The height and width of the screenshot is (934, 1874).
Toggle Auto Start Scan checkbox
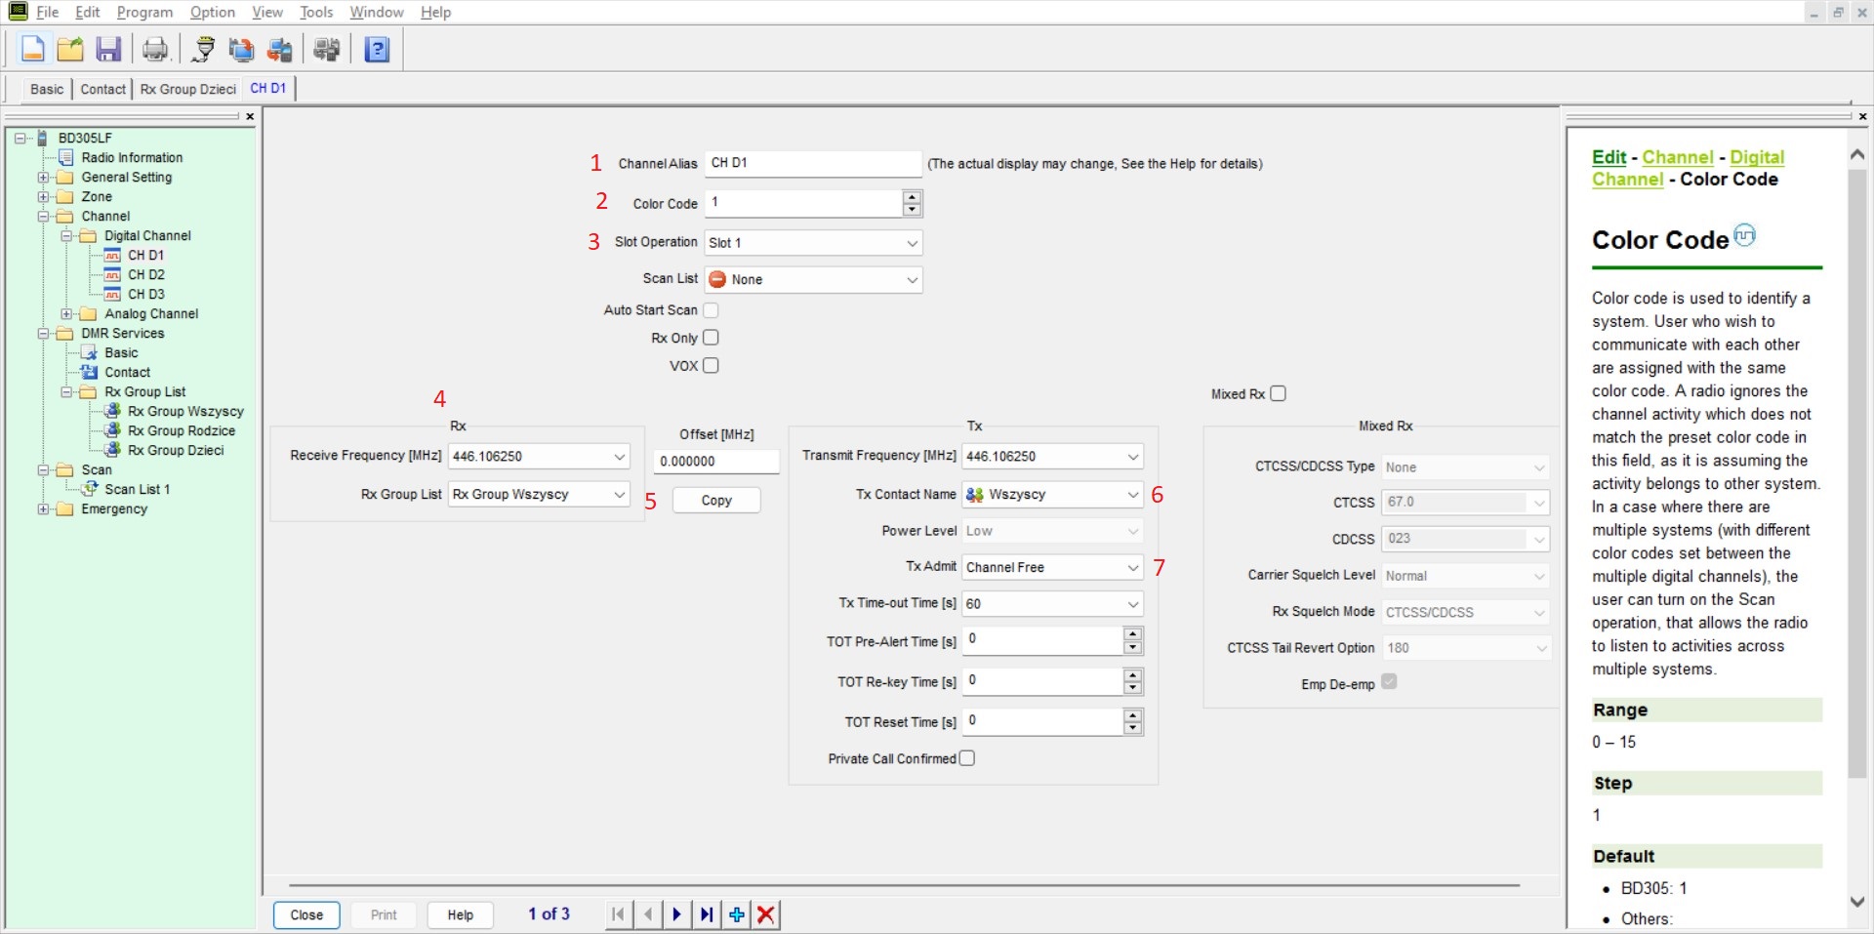pyautogui.click(x=711, y=310)
